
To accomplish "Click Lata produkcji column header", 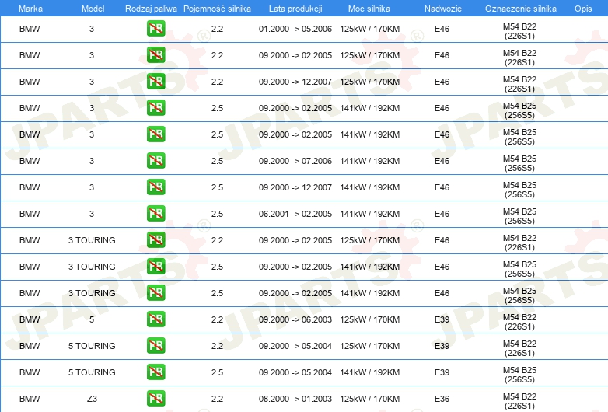I will [x=295, y=9].
